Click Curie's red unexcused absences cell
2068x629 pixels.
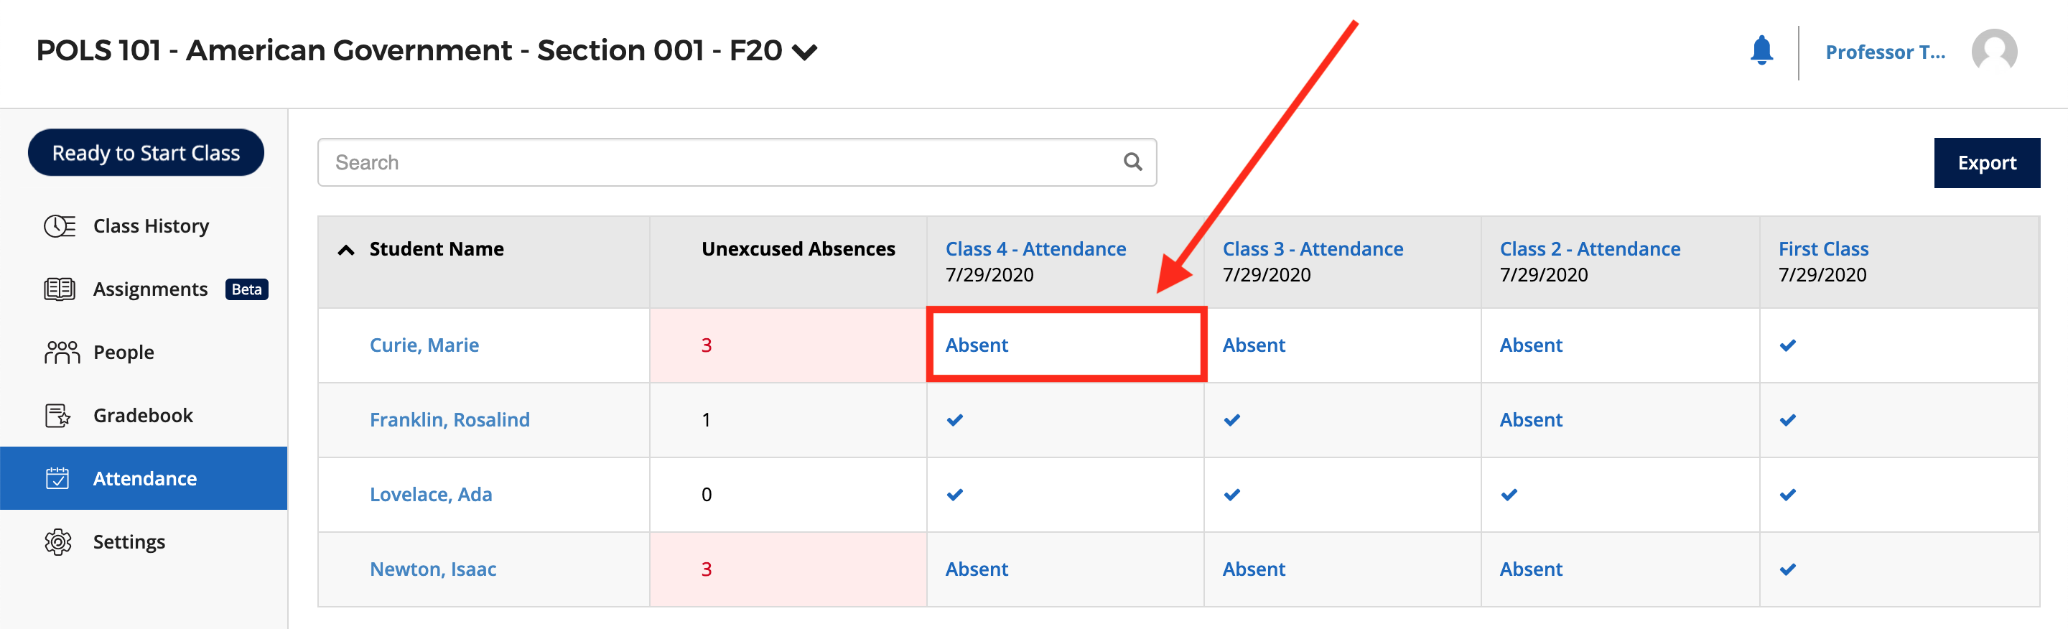(787, 345)
